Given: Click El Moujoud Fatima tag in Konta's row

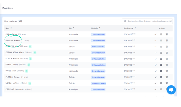Looking at the screenshot, I should tap(99, 59).
